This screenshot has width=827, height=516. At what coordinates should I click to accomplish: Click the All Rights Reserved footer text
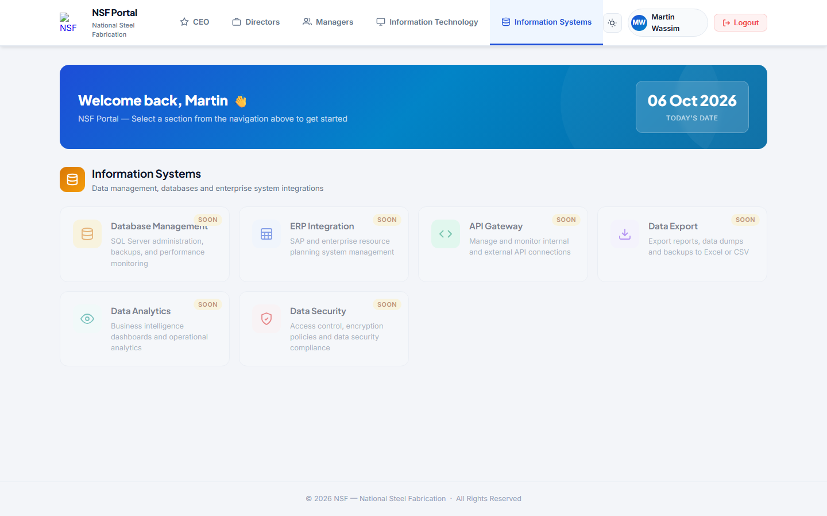click(x=489, y=499)
